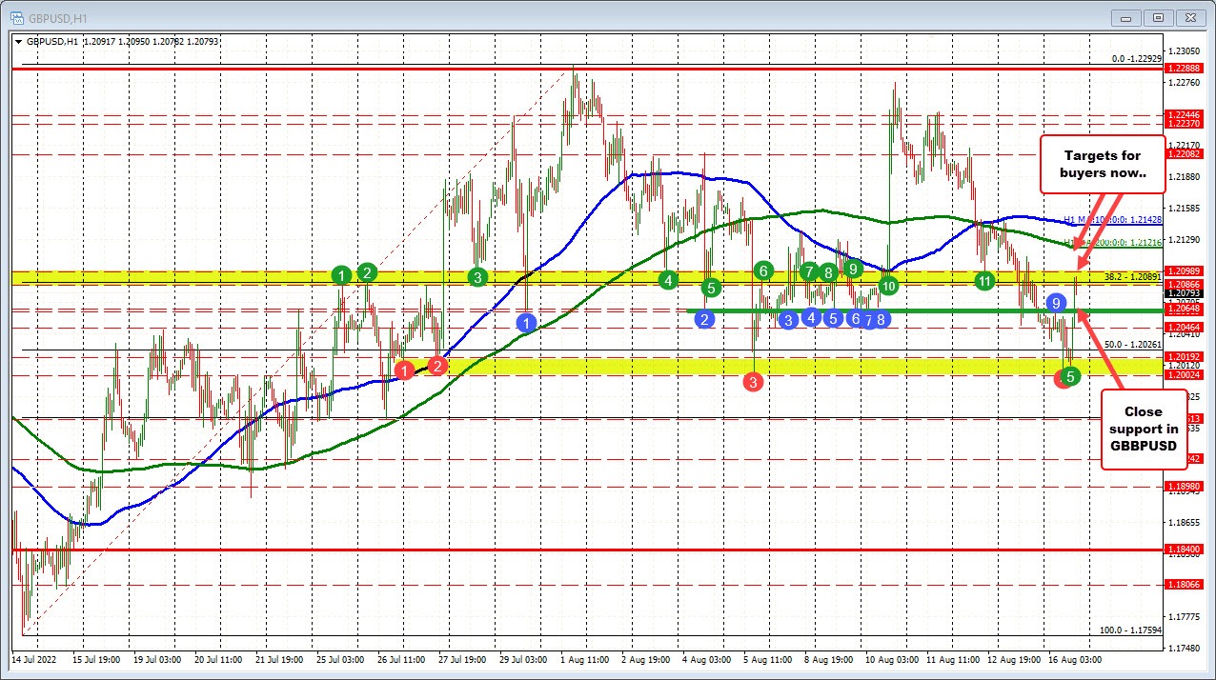Restore the GBPUSD chart window

pos(1158,17)
